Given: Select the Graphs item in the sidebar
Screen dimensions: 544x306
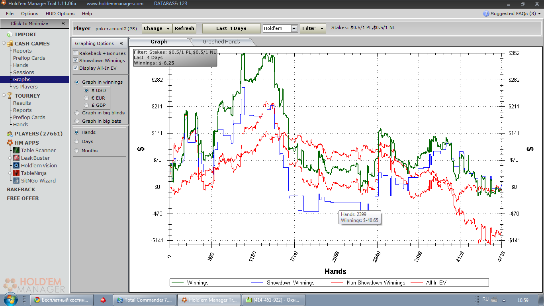Looking at the screenshot, I should point(35,80).
